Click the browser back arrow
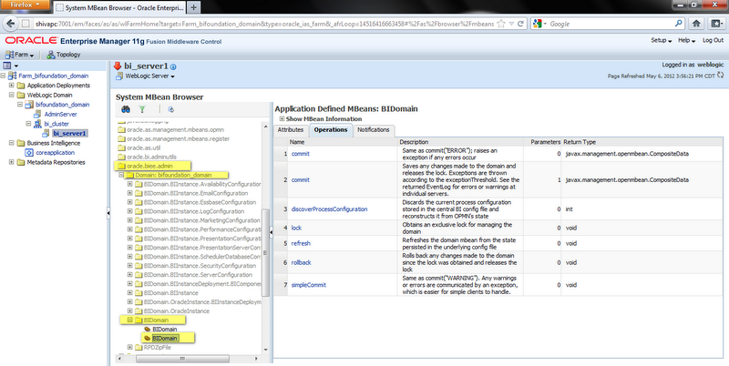Image resolution: width=729 pixels, height=366 pixels. pyautogui.click(x=12, y=22)
